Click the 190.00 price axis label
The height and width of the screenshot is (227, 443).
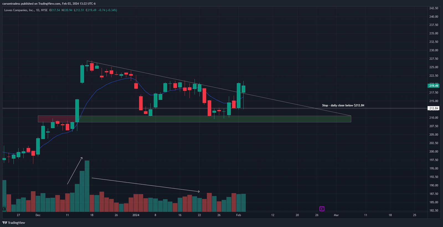(x=434, y=185)
